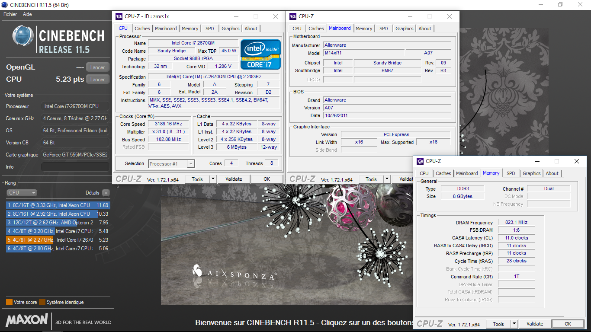
Task: Switch to SPD tab in CPU-Z zmrs1x window
Action: pos(210,29)
